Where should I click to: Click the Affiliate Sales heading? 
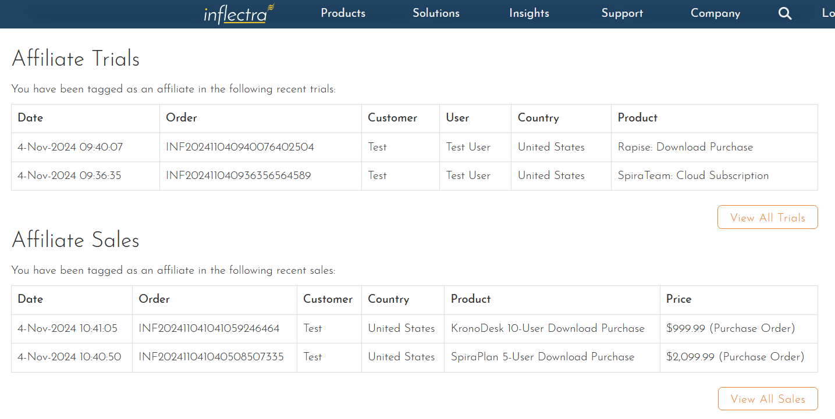tap(76, 240)
